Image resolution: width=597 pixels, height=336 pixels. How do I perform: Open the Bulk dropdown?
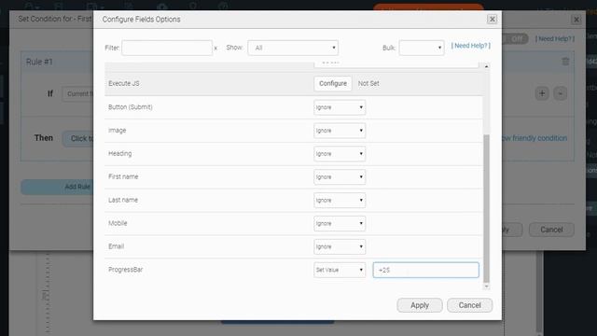point(422,48)
